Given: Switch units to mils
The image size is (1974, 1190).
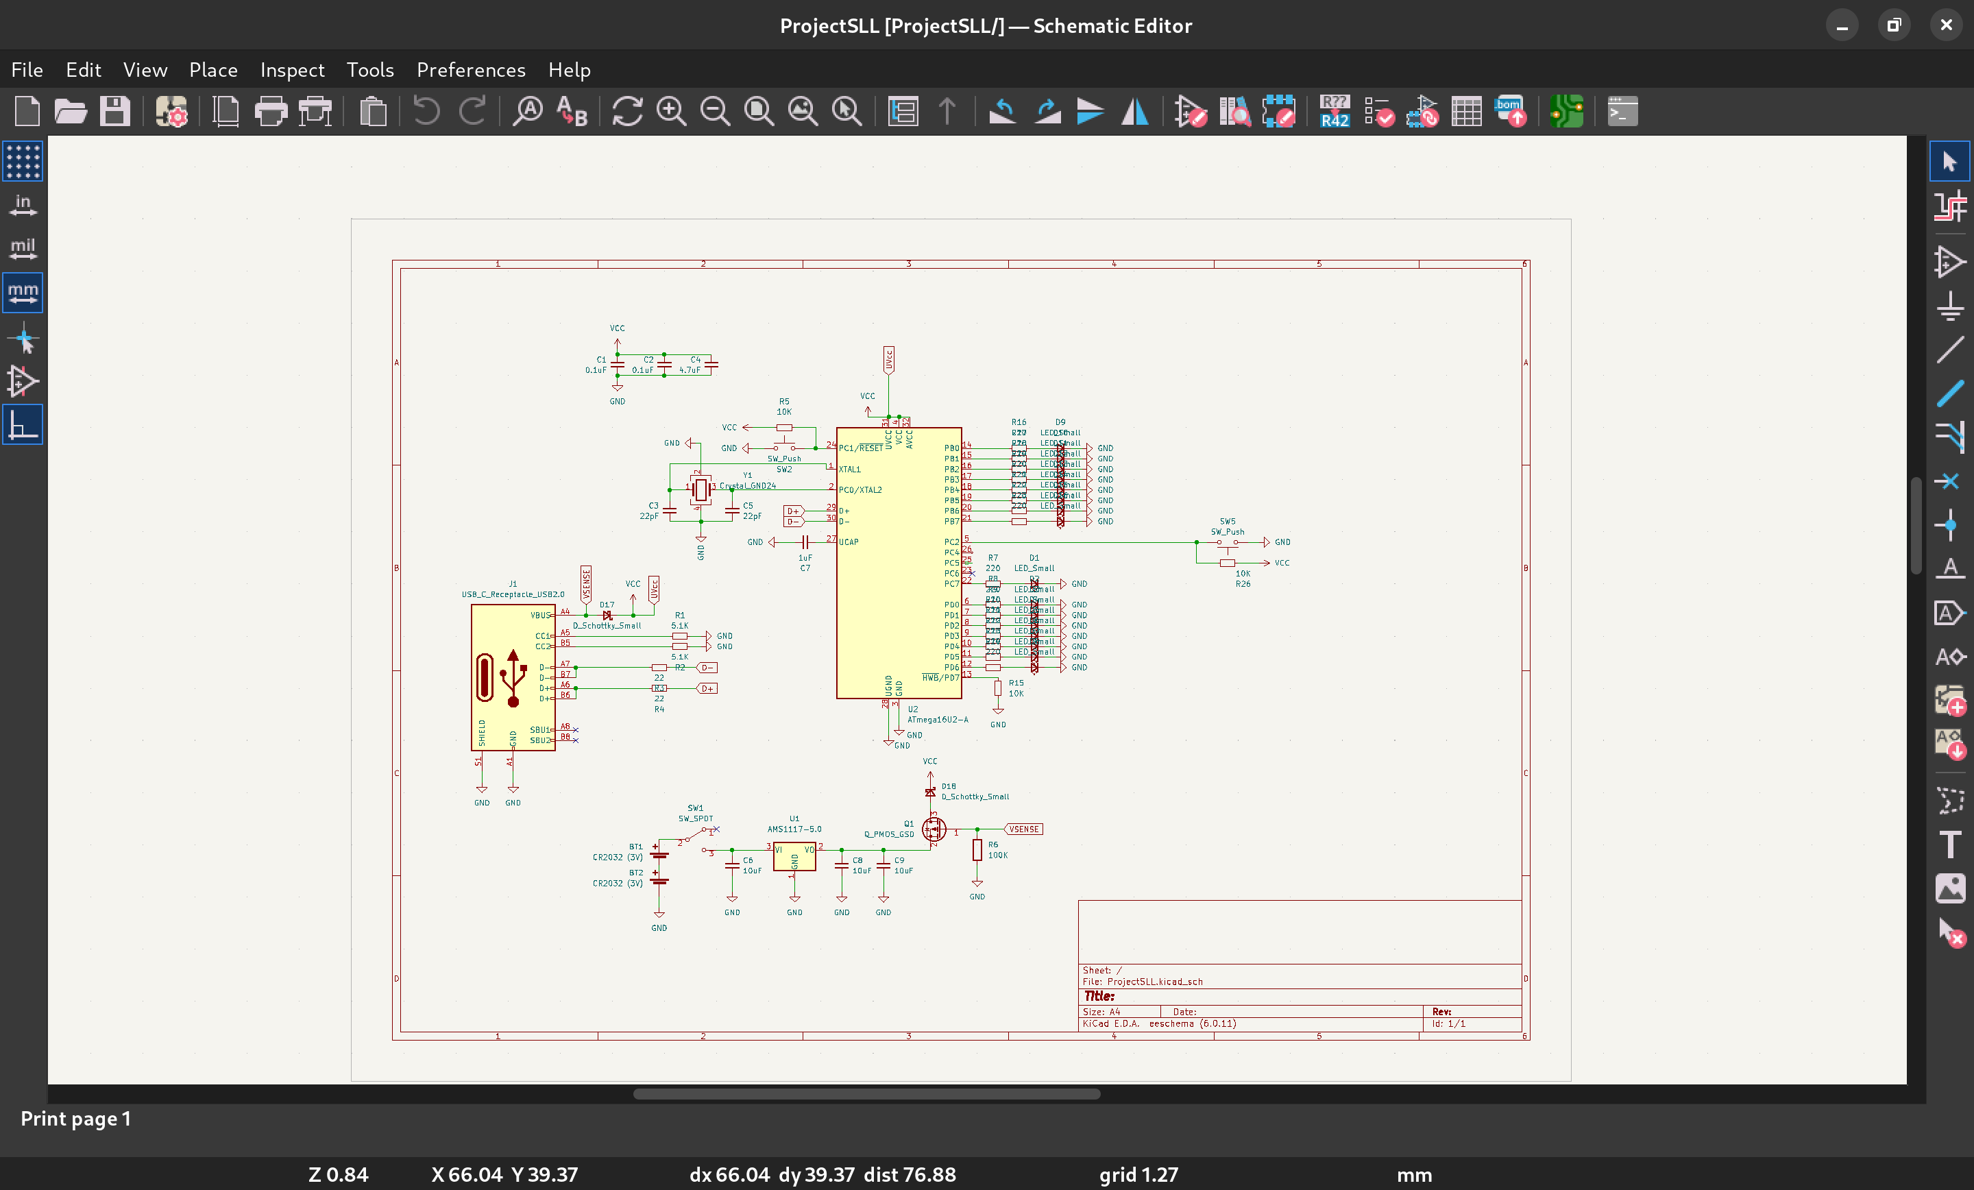Looking at the screenshot, I should tap(23, 248).
